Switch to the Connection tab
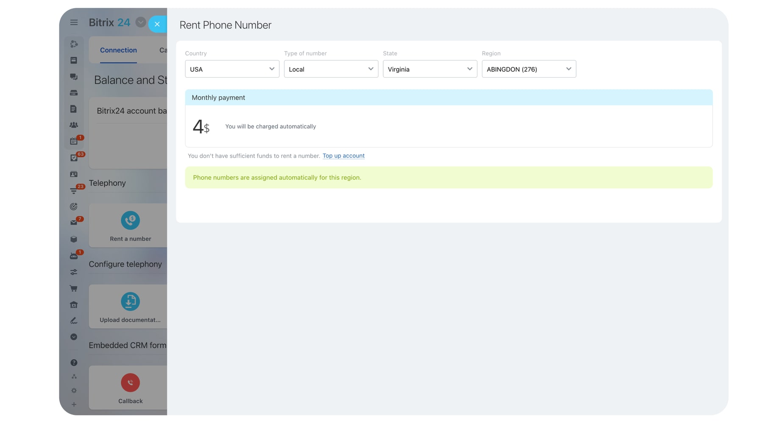The width and height of the screenshot is (763, 432). point(118,50)
